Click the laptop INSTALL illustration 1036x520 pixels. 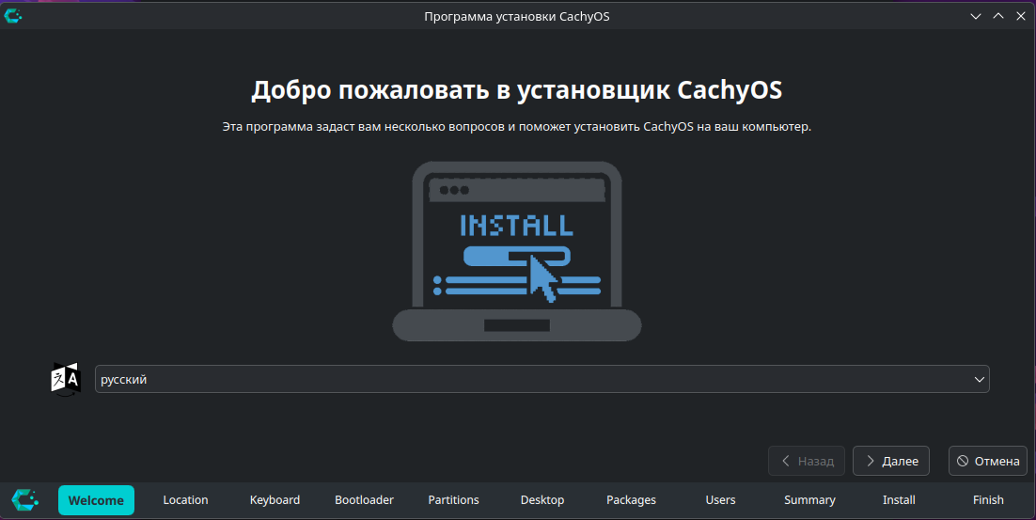pyautogui.click(x=517, y=252)
